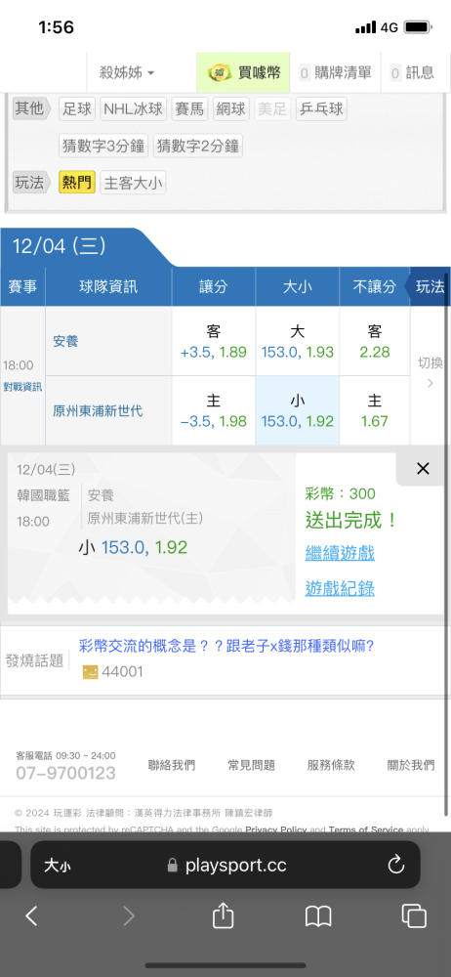Open 訊息 messages
451x977 pixels.
412,73
